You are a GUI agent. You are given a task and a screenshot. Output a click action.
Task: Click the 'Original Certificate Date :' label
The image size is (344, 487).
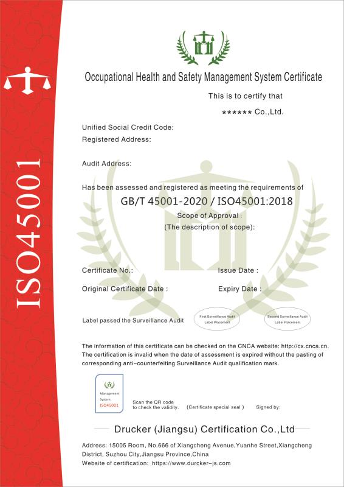(x=125, y=289)
